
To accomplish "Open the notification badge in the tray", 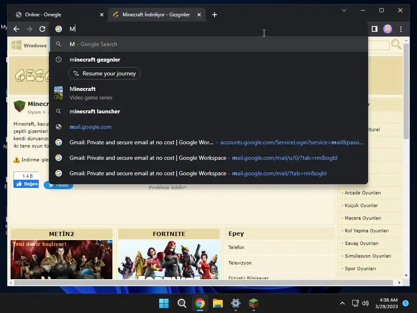I will (406, 303).
